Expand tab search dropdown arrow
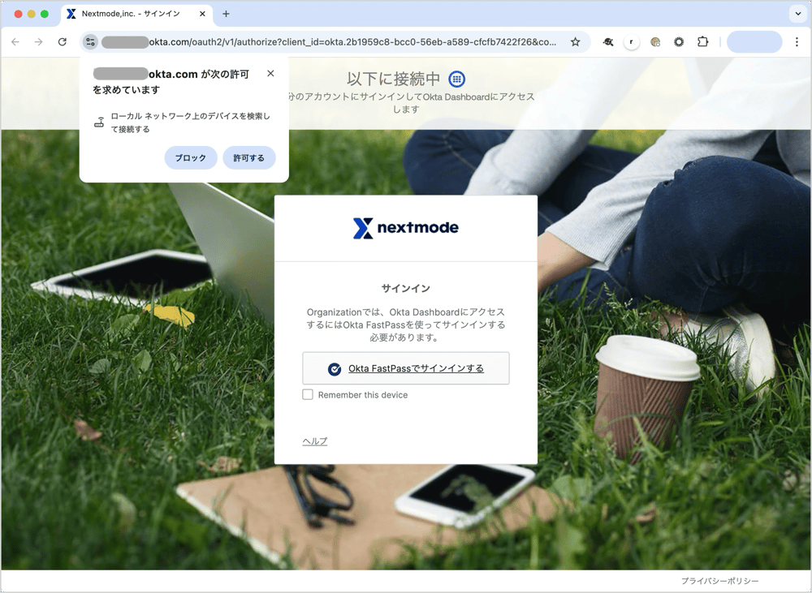This screenshot has height=593, width=812. 797,14
